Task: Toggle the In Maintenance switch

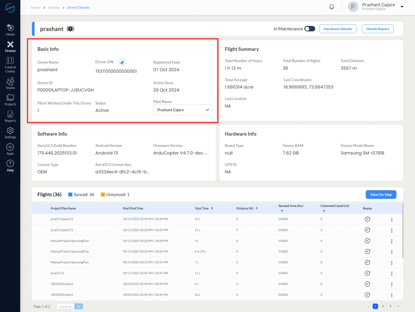Action: pyautogui.click(x=310, y=29)
